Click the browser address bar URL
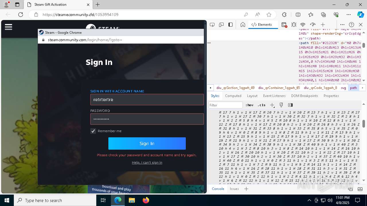 [81, 15]
